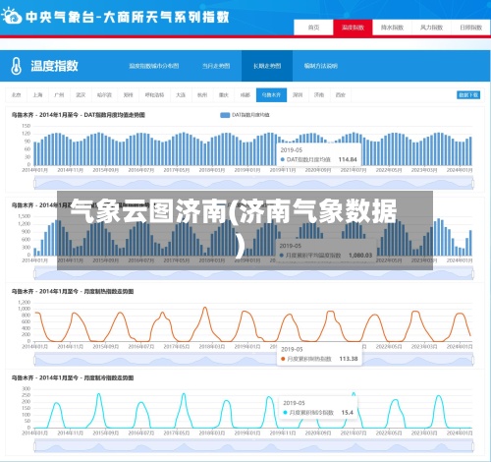Select the red 温度指数 top tab
This screenshot has height=462, width=491.
tap(353, 28)
